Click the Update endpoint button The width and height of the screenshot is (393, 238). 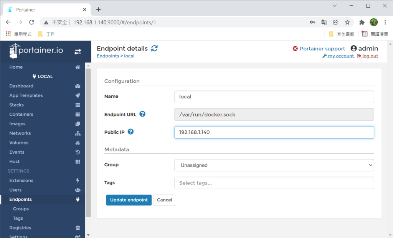(x=129, y=200)
